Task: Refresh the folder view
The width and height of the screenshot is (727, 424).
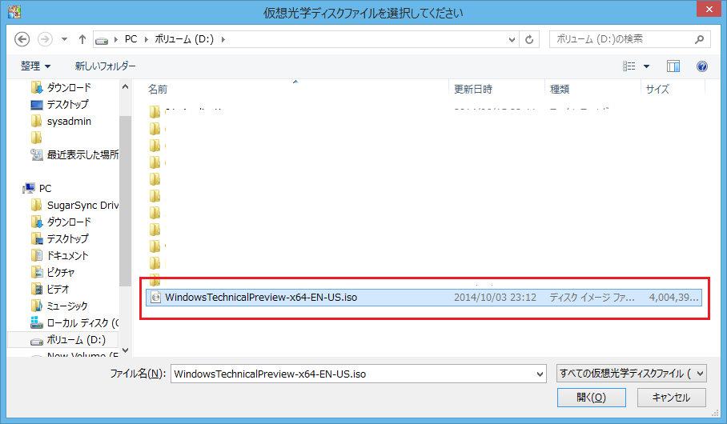Action: pyautogui.click(x=529, y=40)
